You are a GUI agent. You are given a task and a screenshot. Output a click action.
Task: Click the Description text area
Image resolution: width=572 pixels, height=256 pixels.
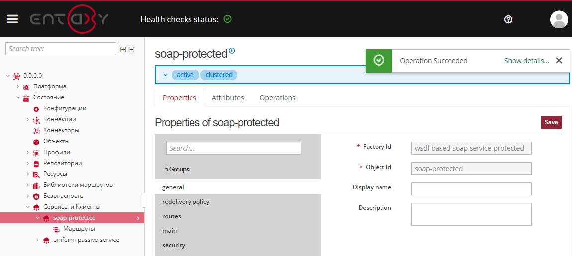point(472,214)
